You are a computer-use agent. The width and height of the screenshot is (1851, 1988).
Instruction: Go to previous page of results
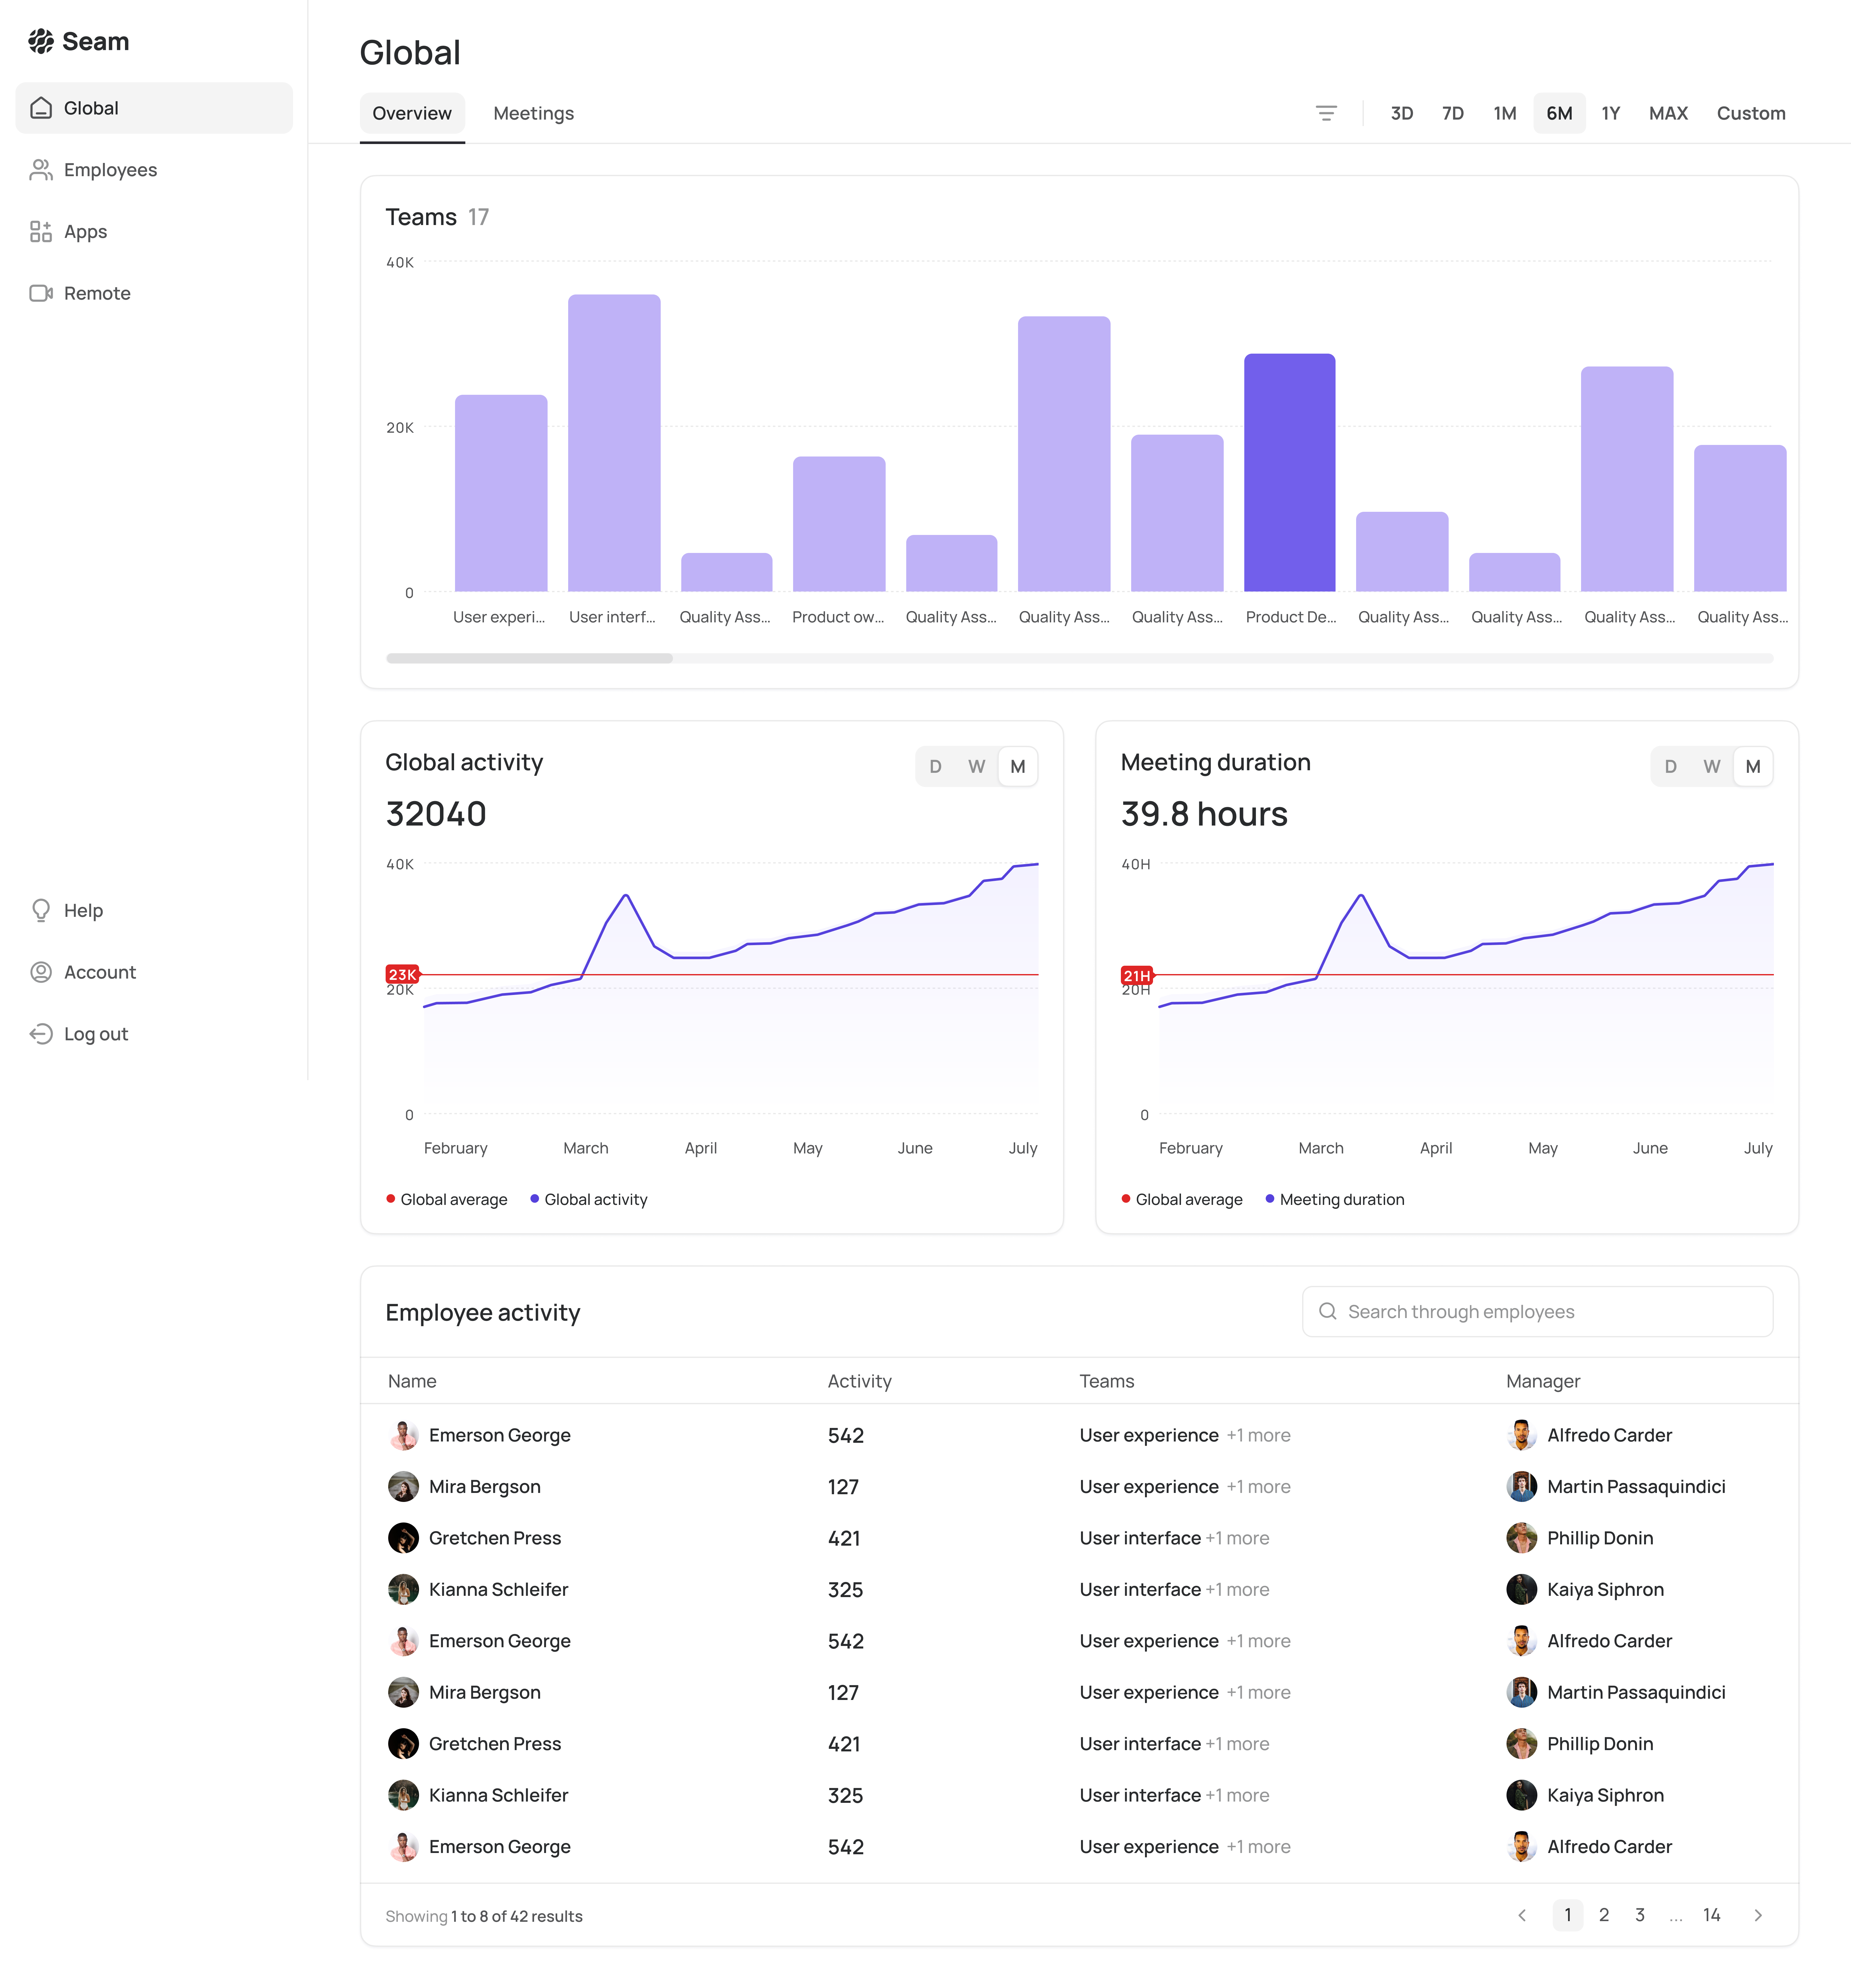pyautogui.click(x=1522, y=1915)
